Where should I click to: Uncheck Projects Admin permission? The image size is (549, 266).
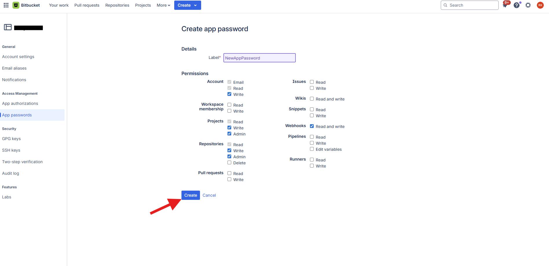[229, 134]
